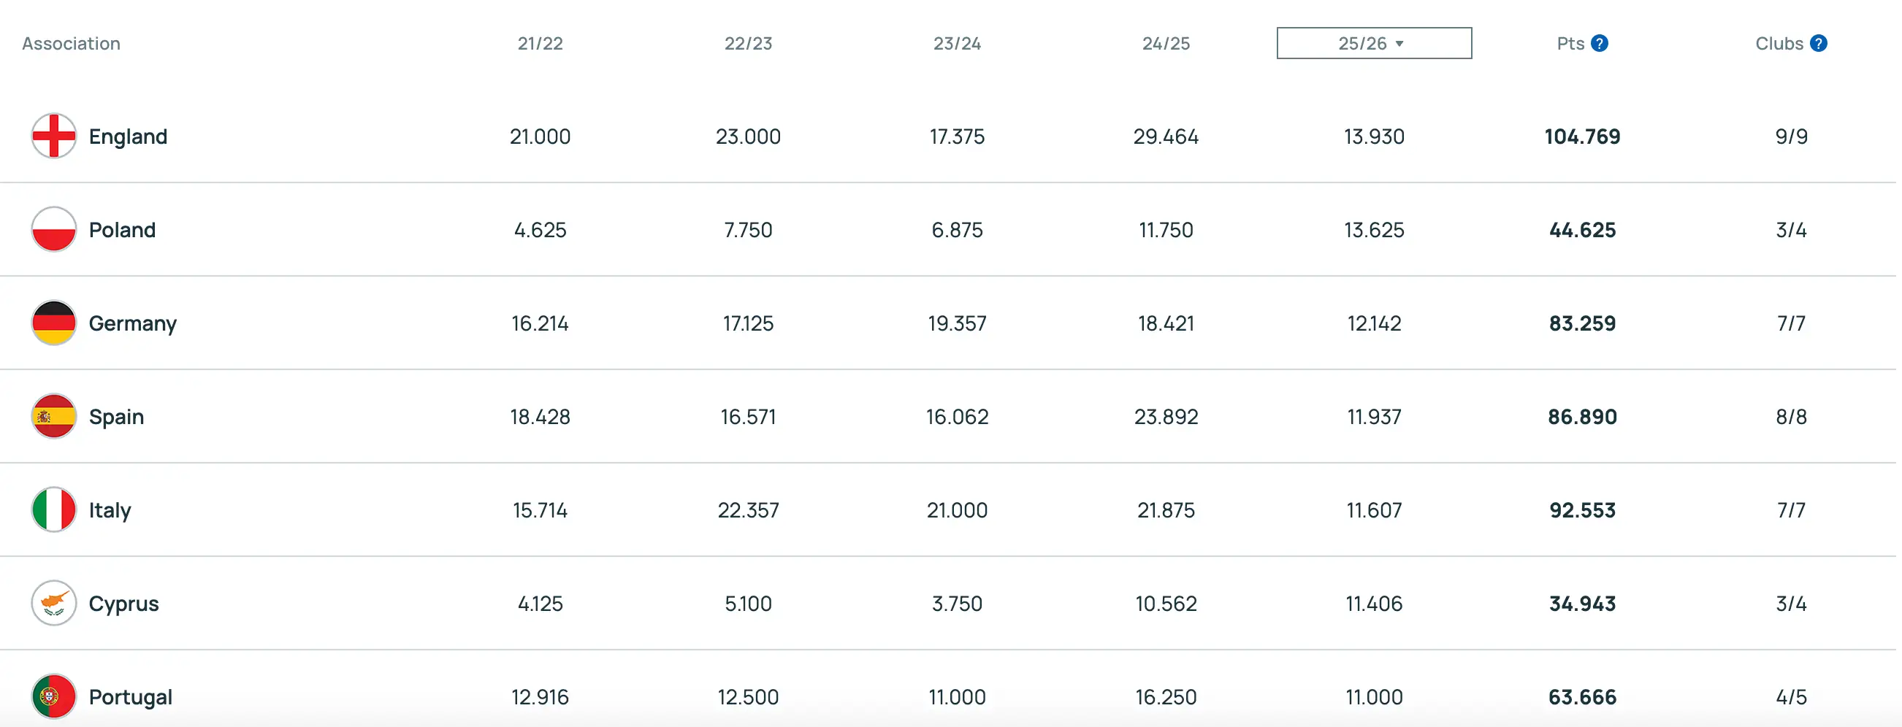The image size is (1902, 727).
Task: Open the Clubs help icon
Action: [1819, 44]
